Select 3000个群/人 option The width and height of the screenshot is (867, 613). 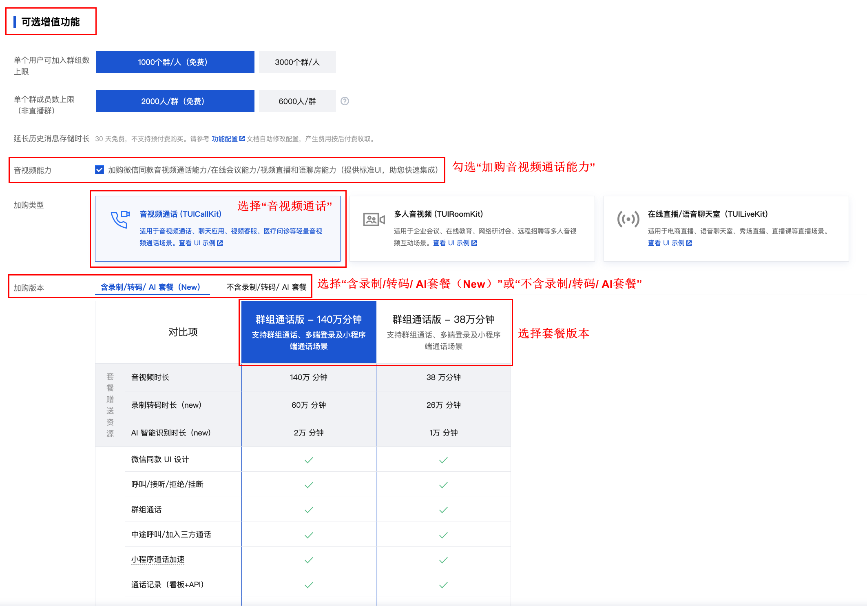(x=297, y=62)
